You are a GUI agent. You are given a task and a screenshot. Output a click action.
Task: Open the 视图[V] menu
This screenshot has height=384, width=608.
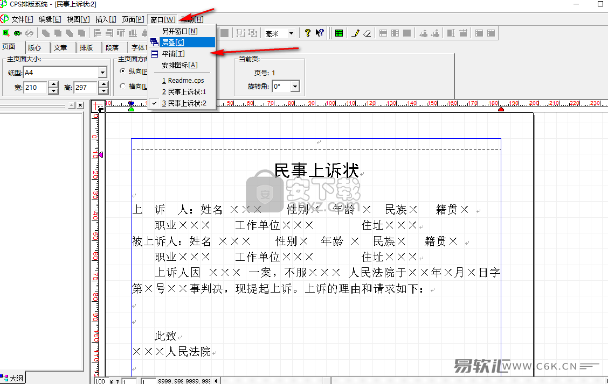click(x=78, y=19)
